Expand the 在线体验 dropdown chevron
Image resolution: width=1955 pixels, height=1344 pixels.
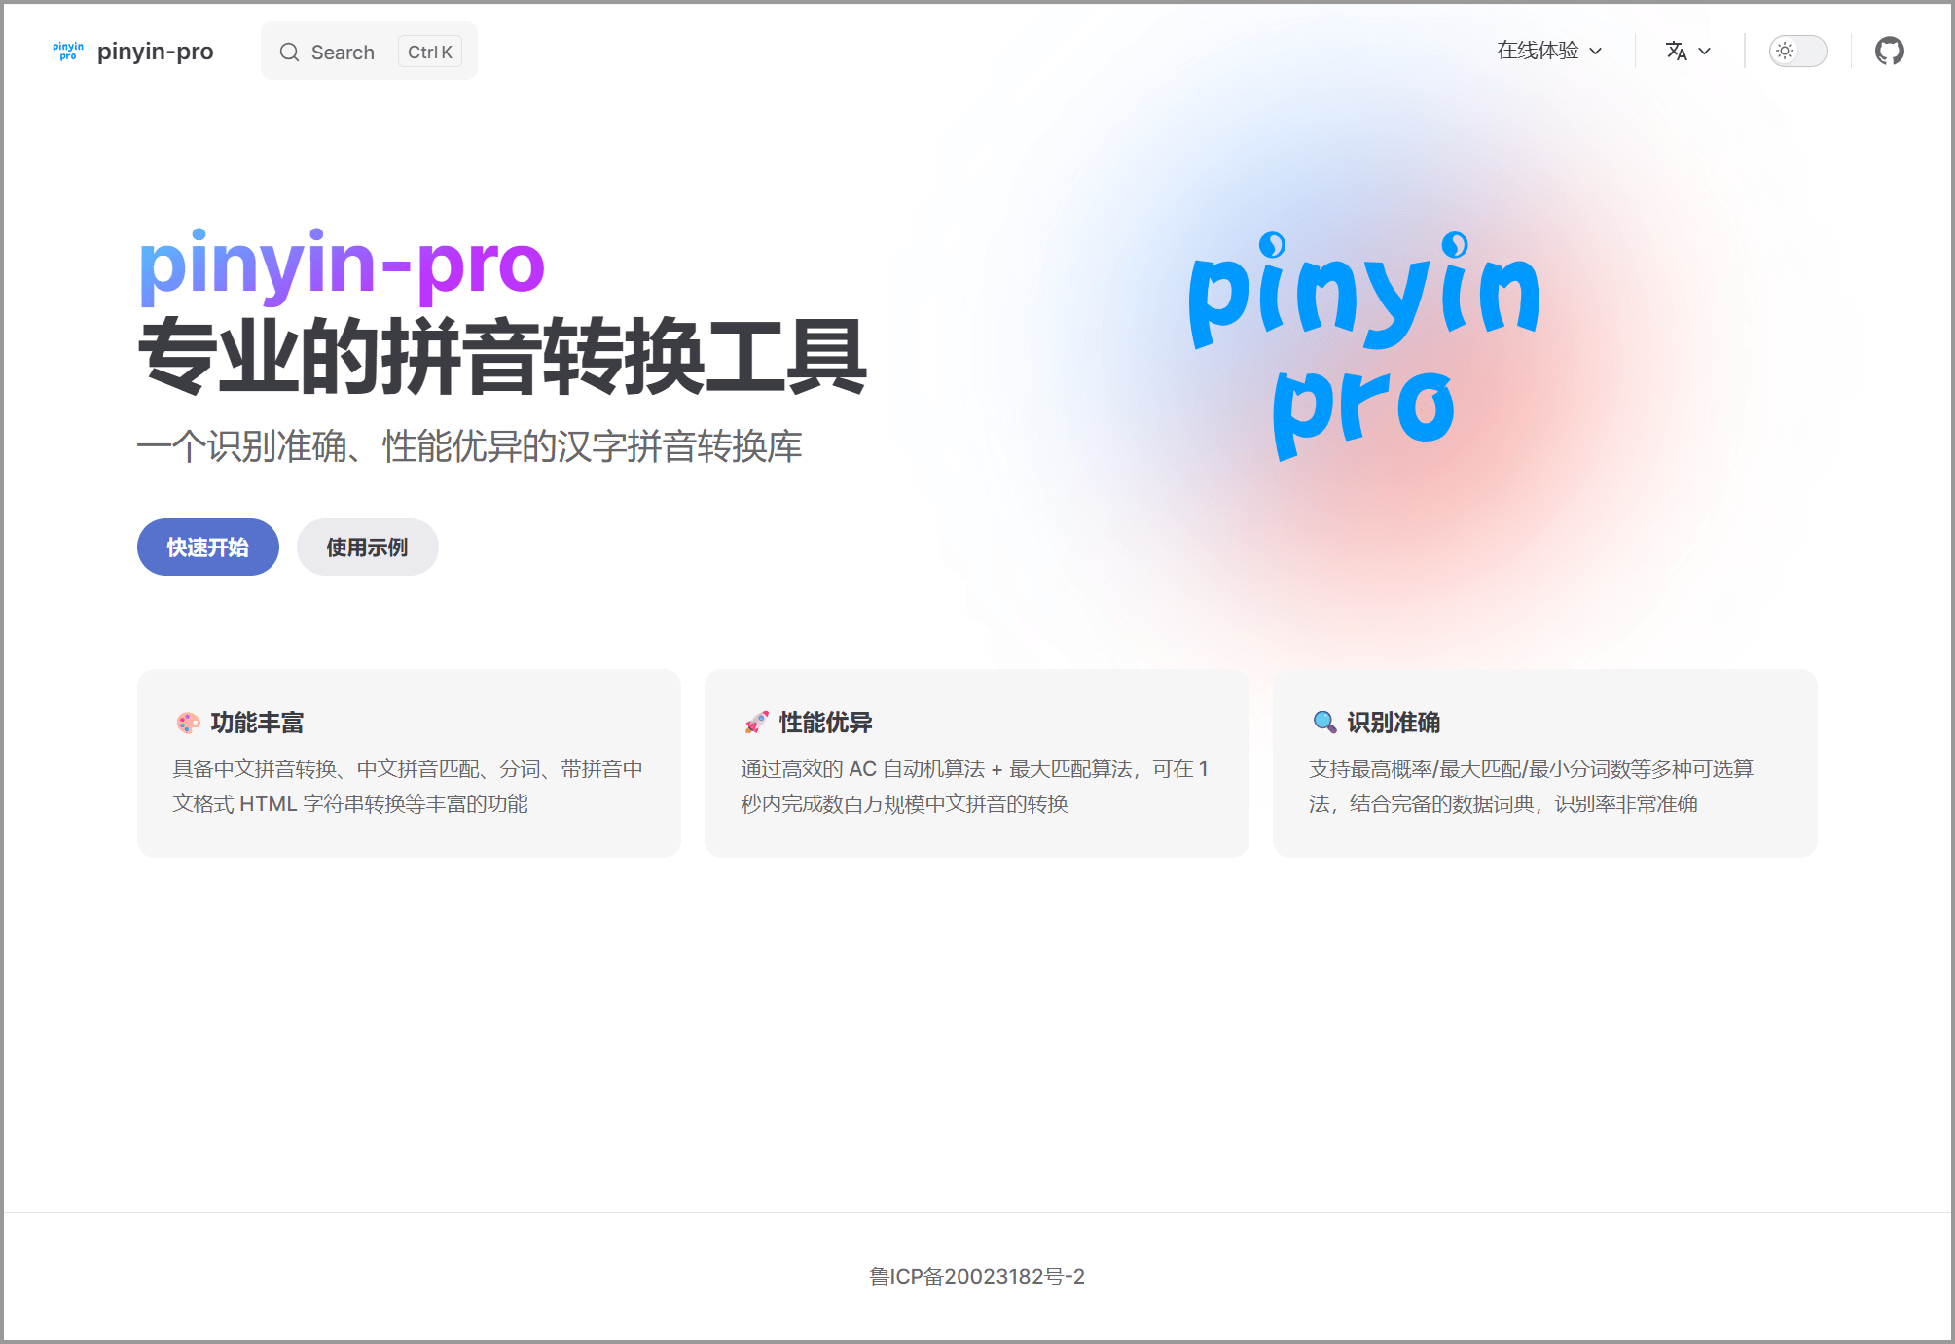tap(1596, 52)
